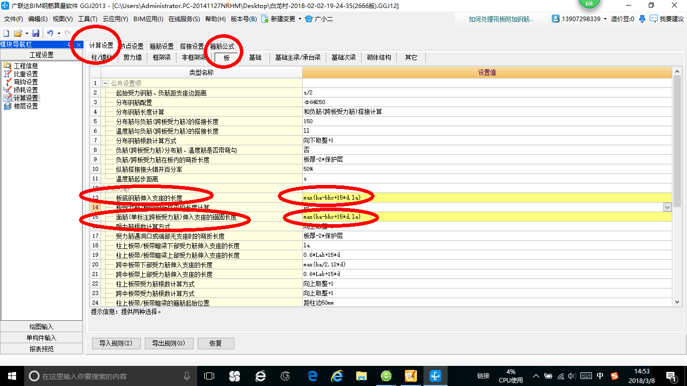Screen dimensions: 687x386
Task: Click the Save floppy disk icon
Action: coord(36,33)
